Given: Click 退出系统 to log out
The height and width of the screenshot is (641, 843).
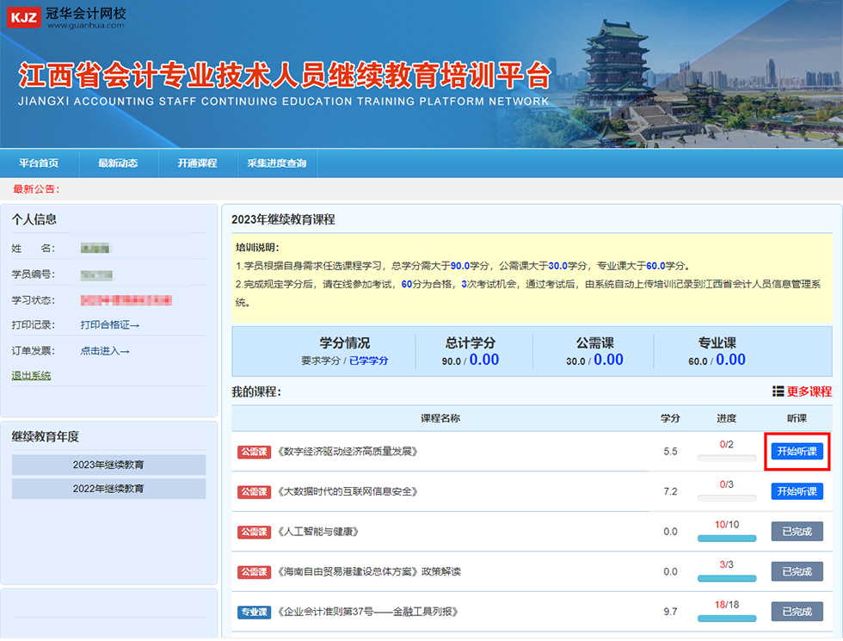Looking at the screenshot, I should pyautogui.click(x=31, y=376).
